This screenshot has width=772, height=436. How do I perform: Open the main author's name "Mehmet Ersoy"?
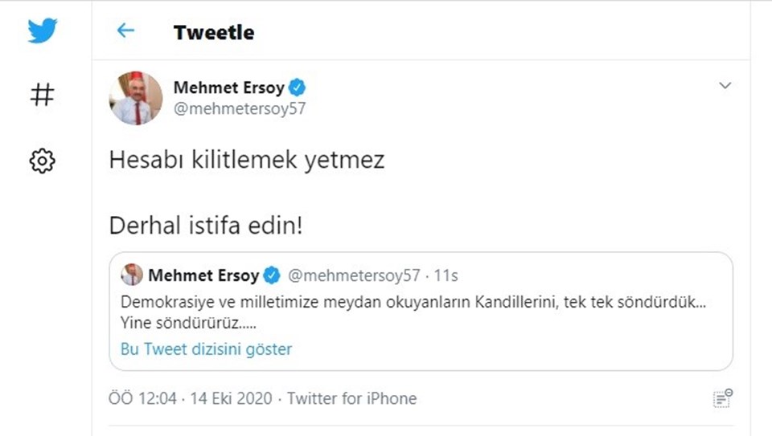click(x=228, y=88)
